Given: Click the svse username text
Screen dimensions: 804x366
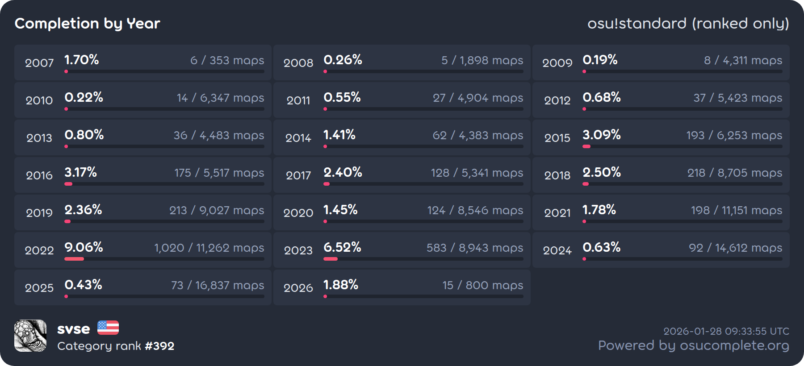Looking at the screenshot, I should [x=74, y=329].
